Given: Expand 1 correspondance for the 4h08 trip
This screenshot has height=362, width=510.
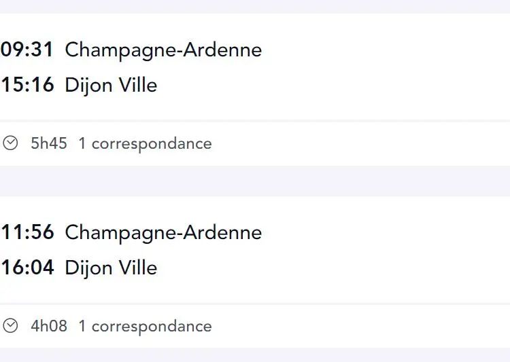Looking at the screenshot, I should (145, 327).
